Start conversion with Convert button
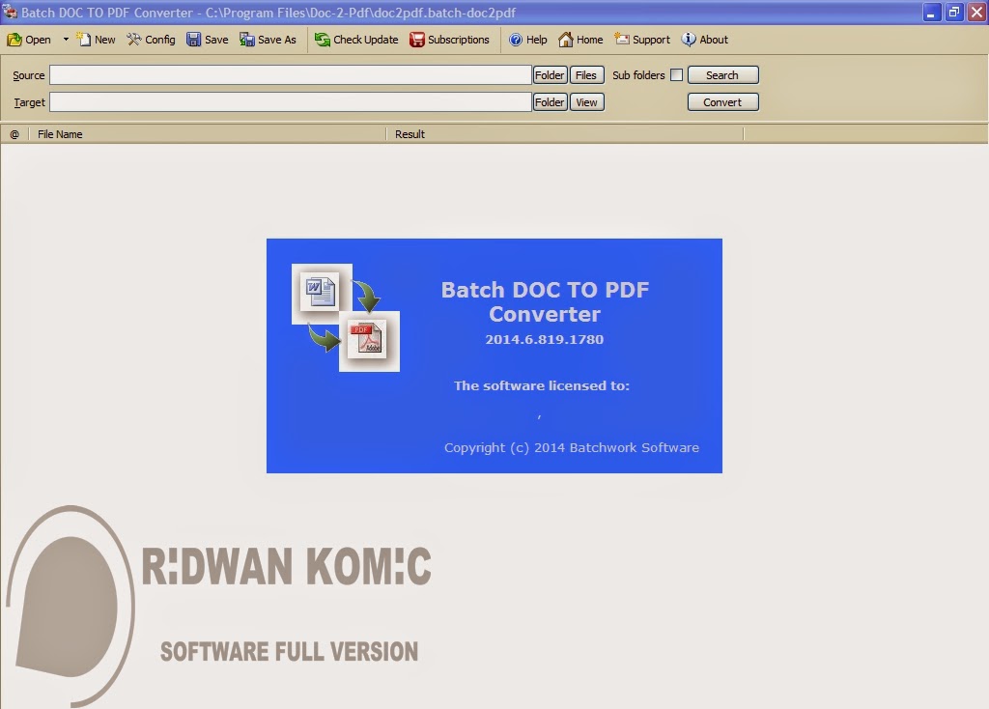 [x=722, y=102]
